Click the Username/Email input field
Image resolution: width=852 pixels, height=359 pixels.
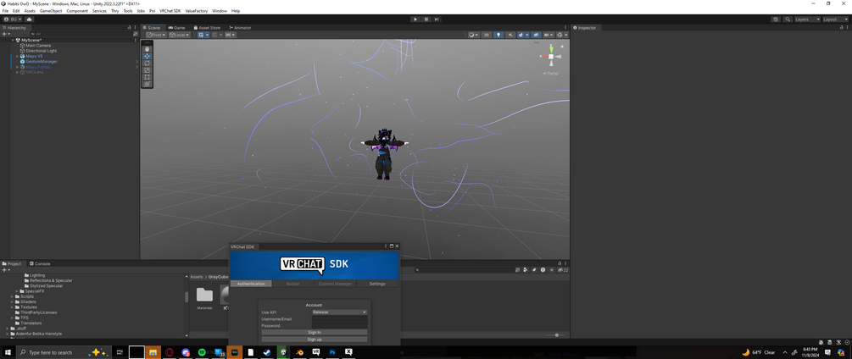point(340,319)
